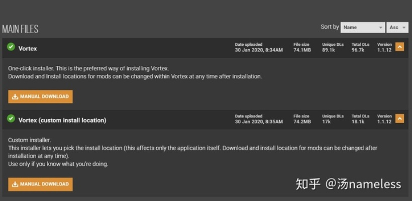This screenshot has height=201, width=412.
Task: Click the One-click installer description text
Action: coord(88,68)
